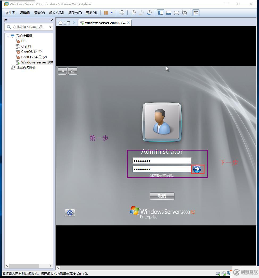Send Ctrl+Alt+Del to the virtual machine
259x278 pixels.
122,13
